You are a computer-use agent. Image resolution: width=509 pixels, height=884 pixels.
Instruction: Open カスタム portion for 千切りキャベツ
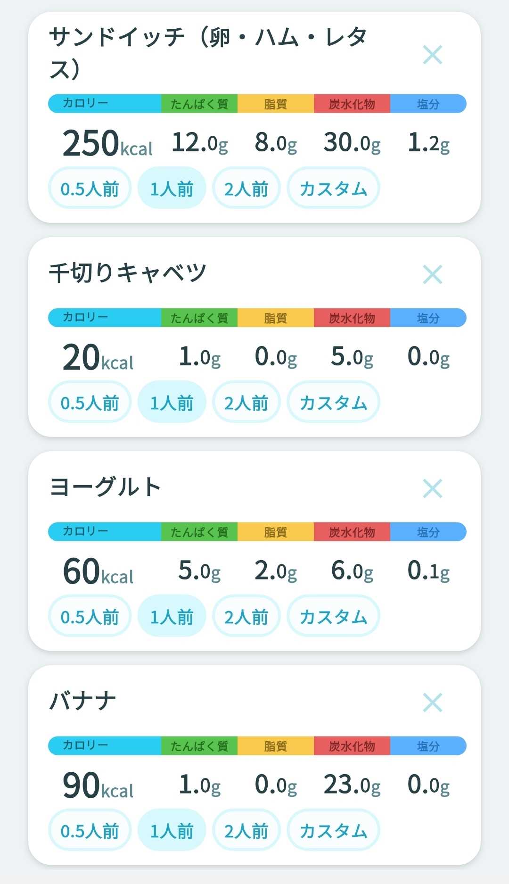[333, 402]
